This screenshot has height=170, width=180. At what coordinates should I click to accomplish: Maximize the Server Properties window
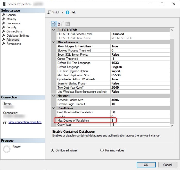[x=162, y=4]
